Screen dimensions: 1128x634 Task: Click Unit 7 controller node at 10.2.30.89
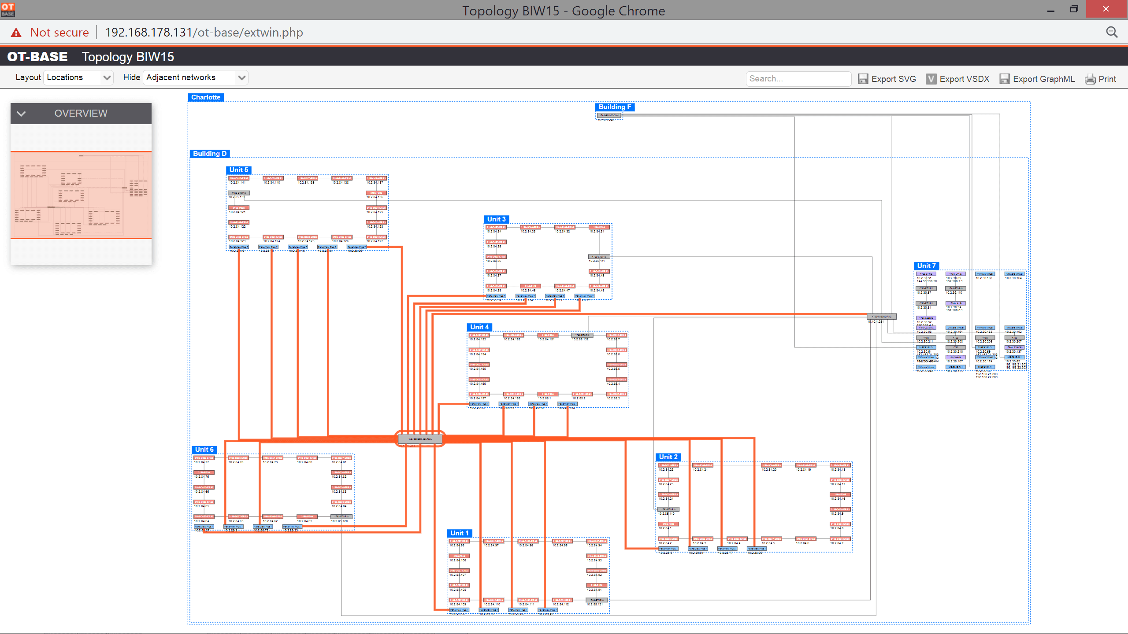click(956, 274)
